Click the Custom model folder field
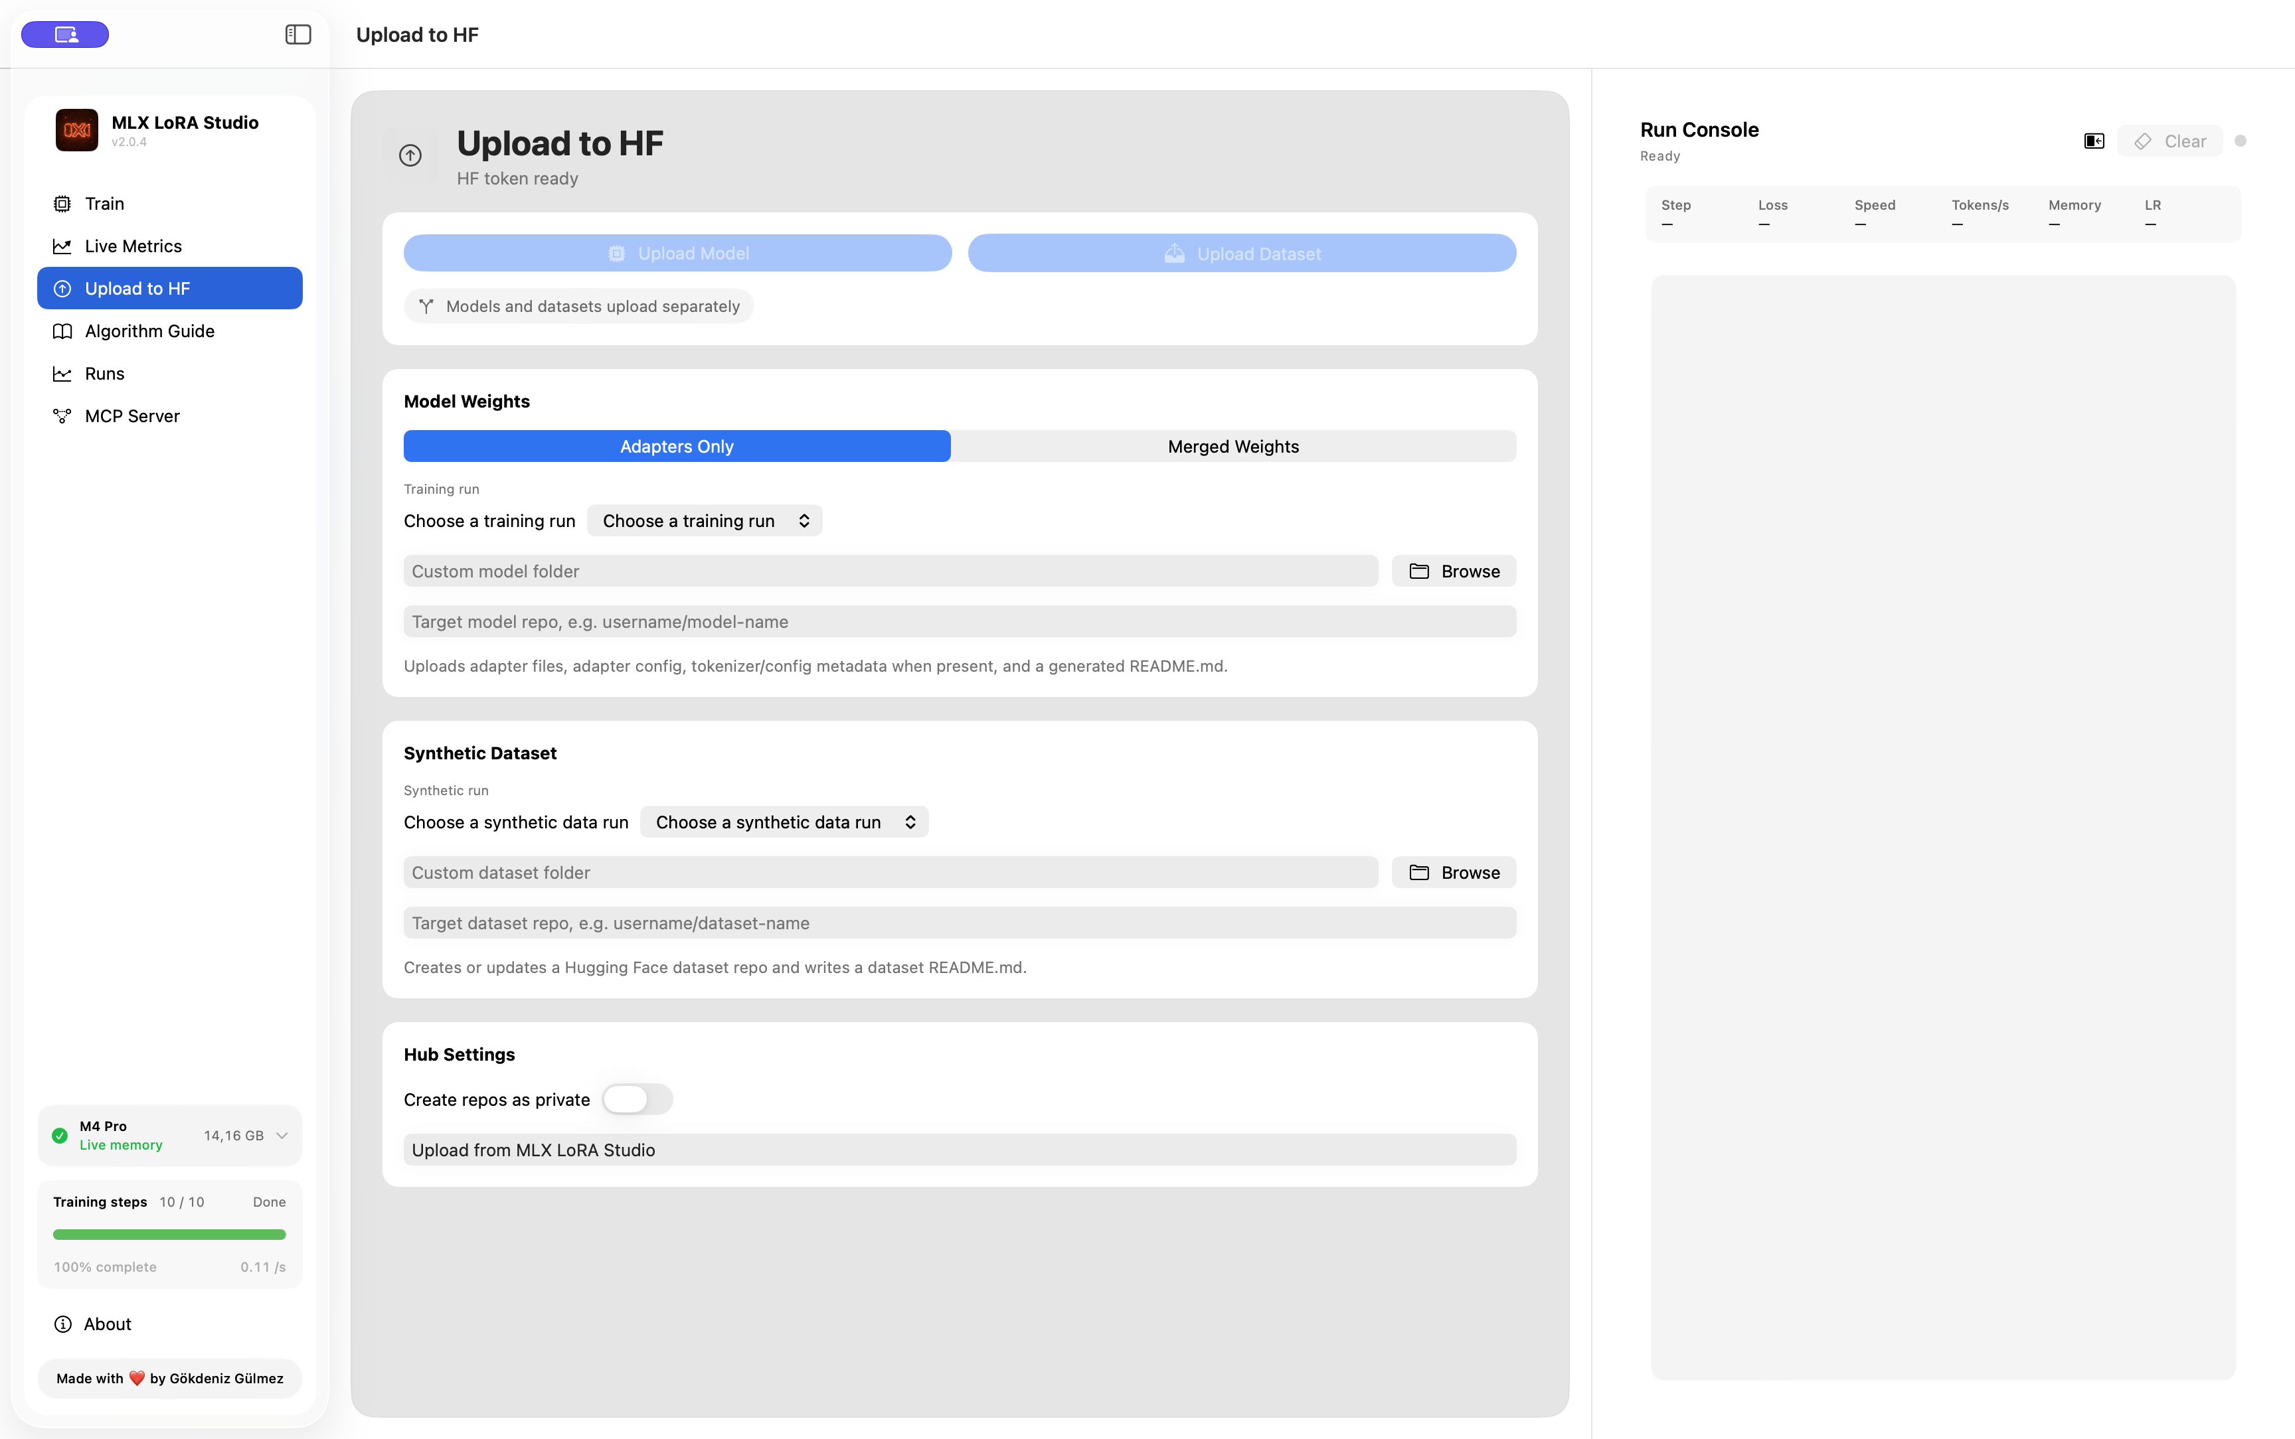Viewport: 2295px width, 1439px height. click(890, 571)
